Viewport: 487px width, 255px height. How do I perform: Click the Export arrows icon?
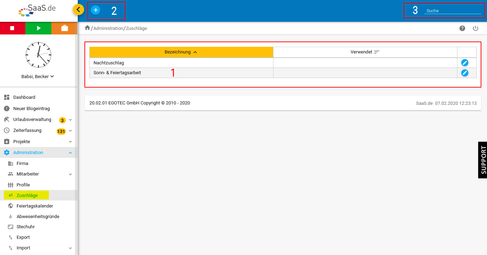11,237
